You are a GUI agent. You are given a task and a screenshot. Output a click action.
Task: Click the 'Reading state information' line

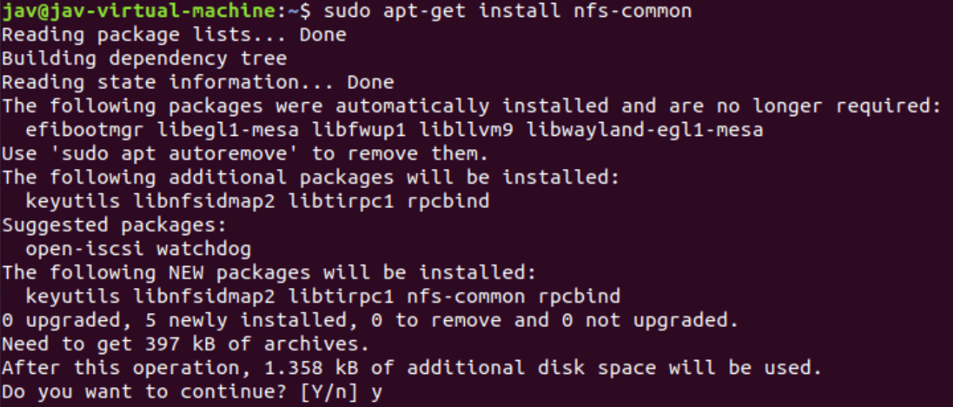coord(197,82)
